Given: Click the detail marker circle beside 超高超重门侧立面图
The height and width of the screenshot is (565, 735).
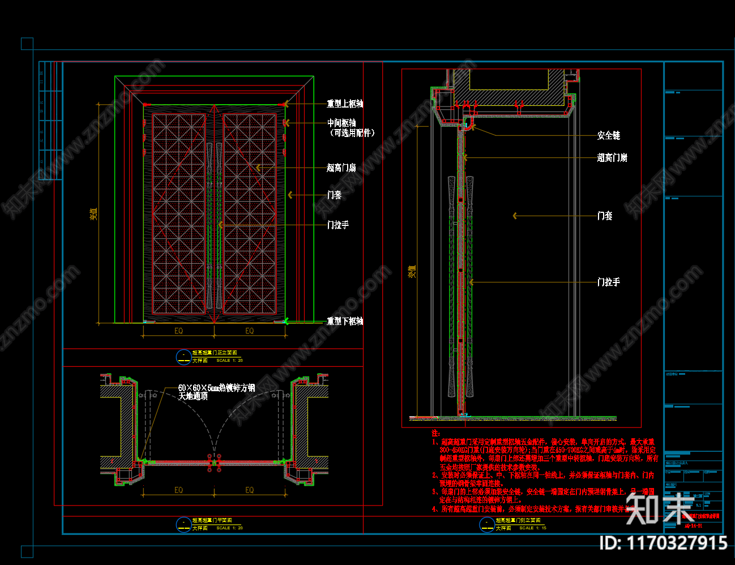Looking at the screenshot, I should point(487,524).
